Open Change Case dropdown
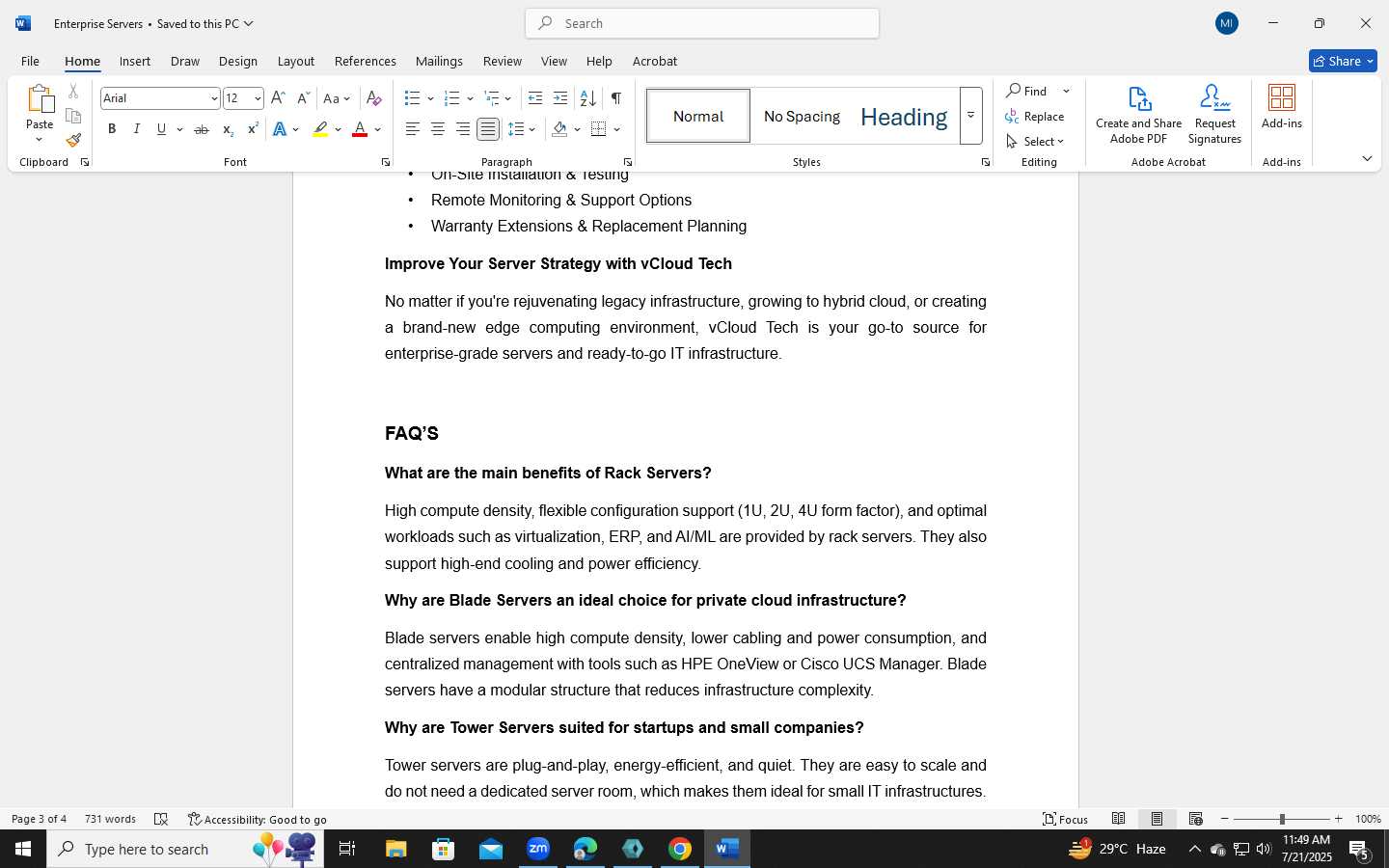Screen dimensions: 1389x868 click(x=337, y=98)
